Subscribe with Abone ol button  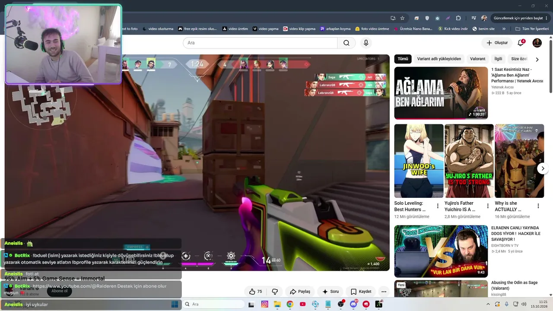(x=60, y=291)
